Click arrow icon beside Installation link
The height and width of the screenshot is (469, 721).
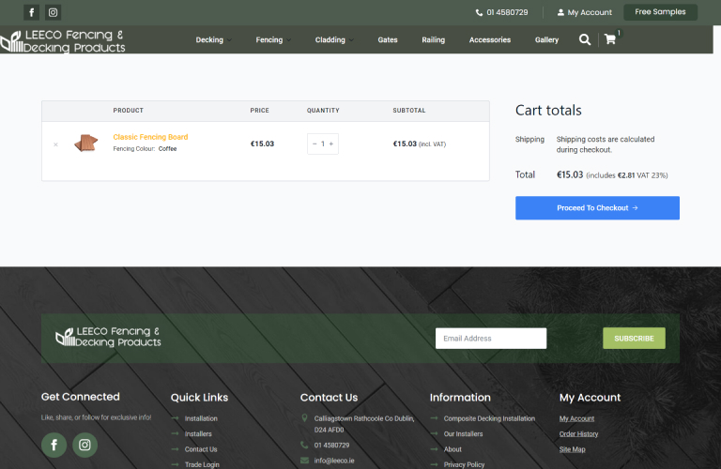[x=175, y=418]
